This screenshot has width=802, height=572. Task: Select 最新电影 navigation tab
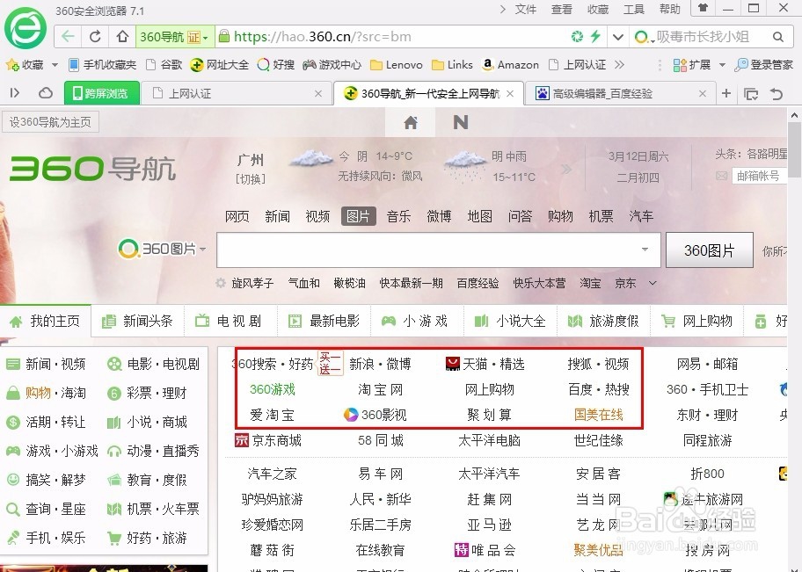pyautogui.click(x=324, y=321)
